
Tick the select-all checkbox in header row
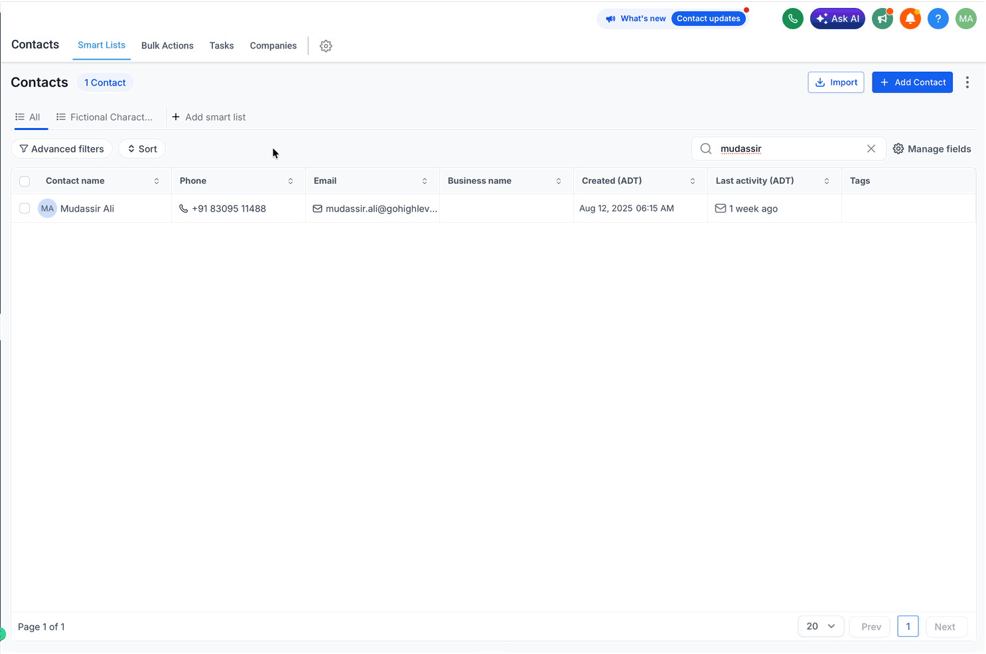pyautogui.click(x=25, y=181)
